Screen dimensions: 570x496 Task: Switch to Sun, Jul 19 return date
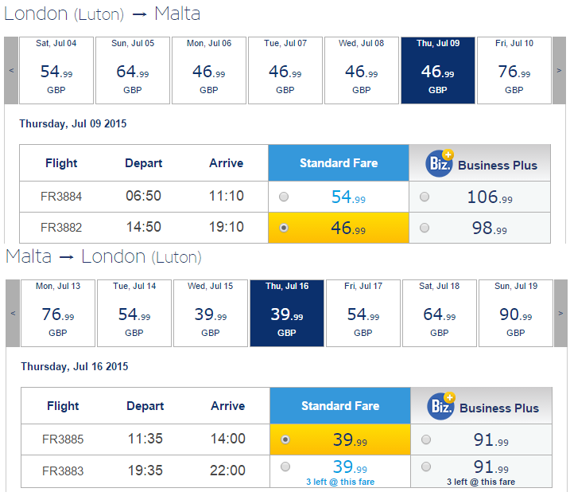(516, 313)
